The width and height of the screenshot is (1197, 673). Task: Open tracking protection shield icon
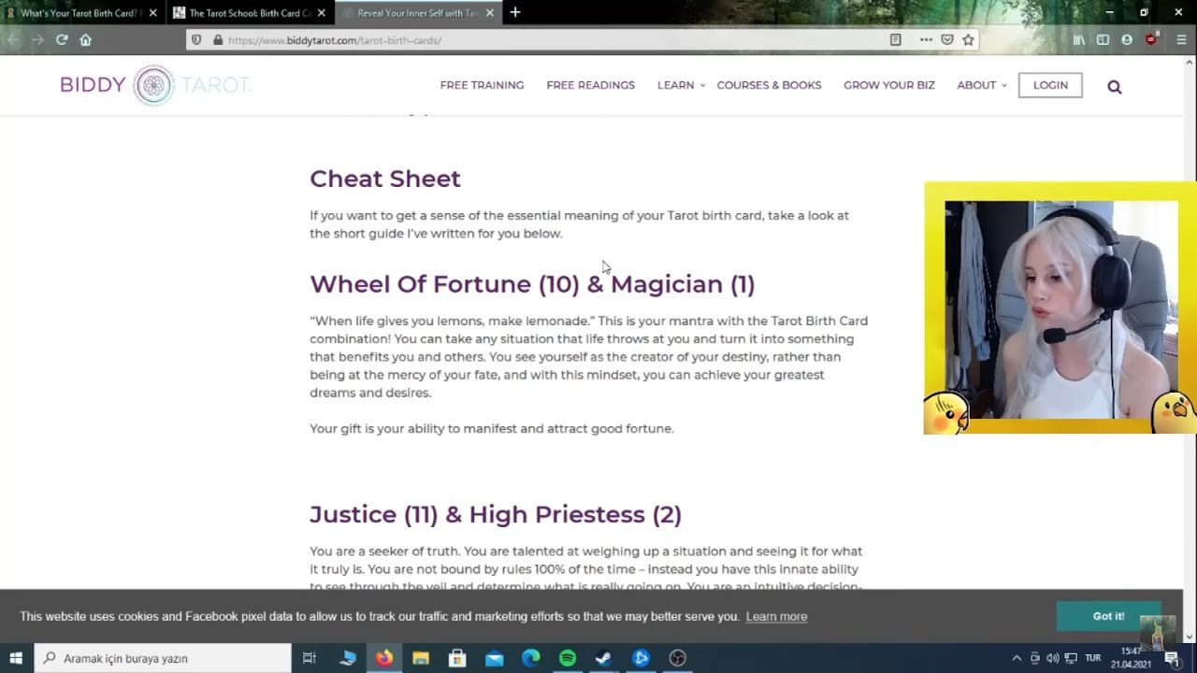[195, 40]
